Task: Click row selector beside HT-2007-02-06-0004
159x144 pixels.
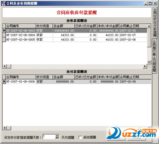Action: [x=4, y=35]
